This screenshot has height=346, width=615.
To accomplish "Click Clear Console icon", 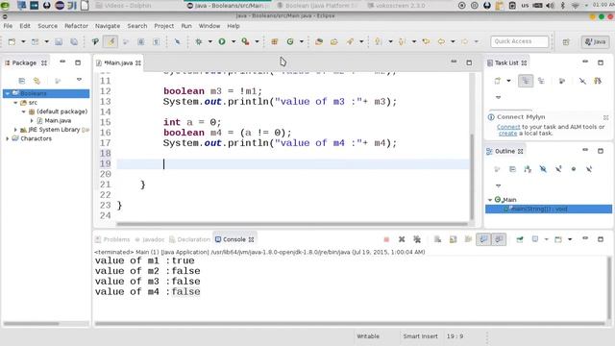I will 438,239.
